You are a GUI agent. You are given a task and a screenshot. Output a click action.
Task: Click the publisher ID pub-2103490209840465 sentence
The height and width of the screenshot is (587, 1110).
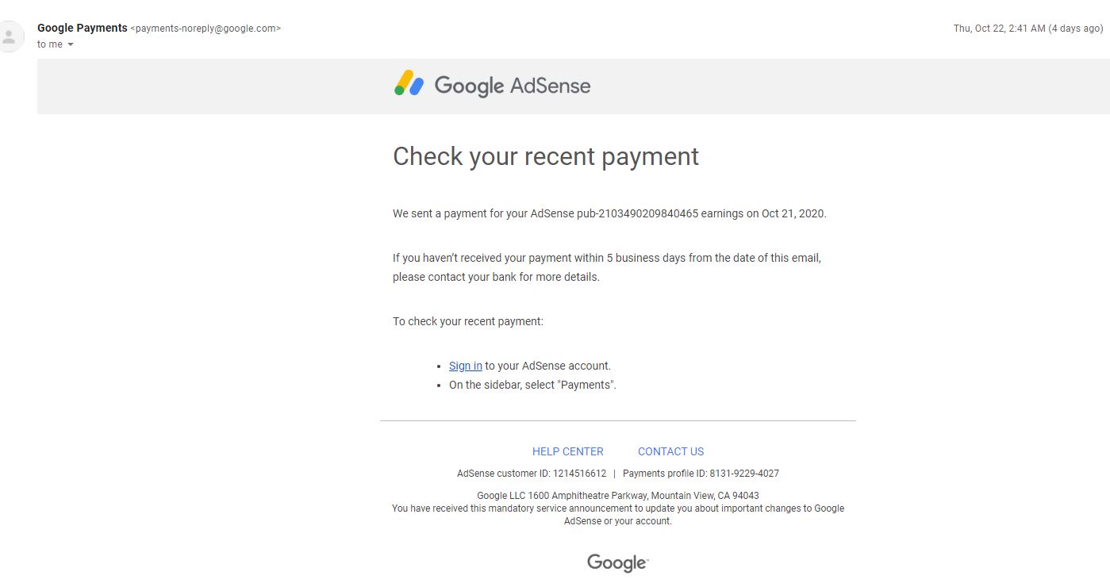tap(609, 213)
